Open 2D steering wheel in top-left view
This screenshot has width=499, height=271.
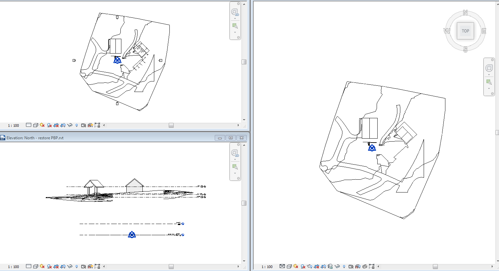pos(235,12)
